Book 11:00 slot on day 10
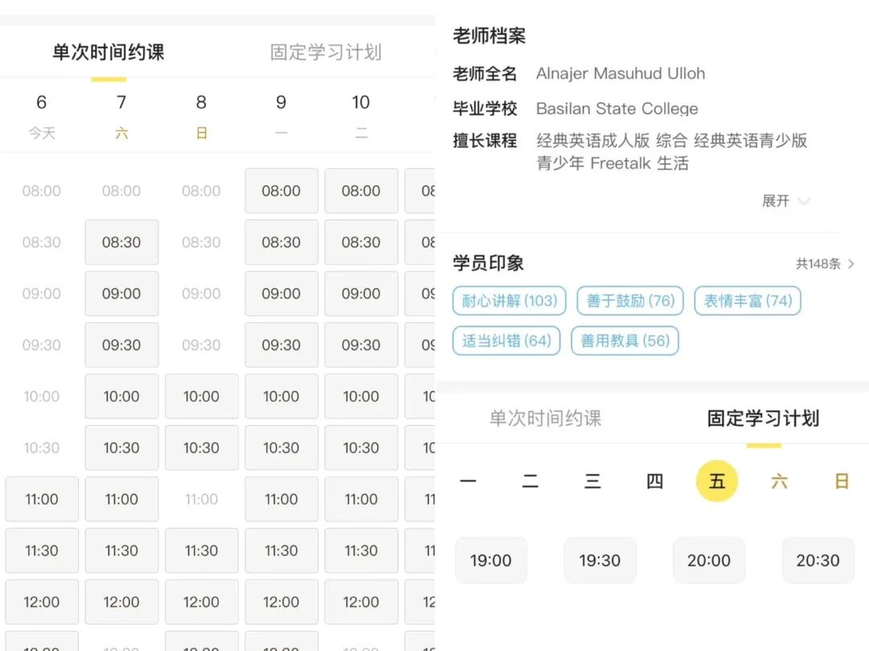This screenshot has height=651, width=869. (x=360, y=499)
